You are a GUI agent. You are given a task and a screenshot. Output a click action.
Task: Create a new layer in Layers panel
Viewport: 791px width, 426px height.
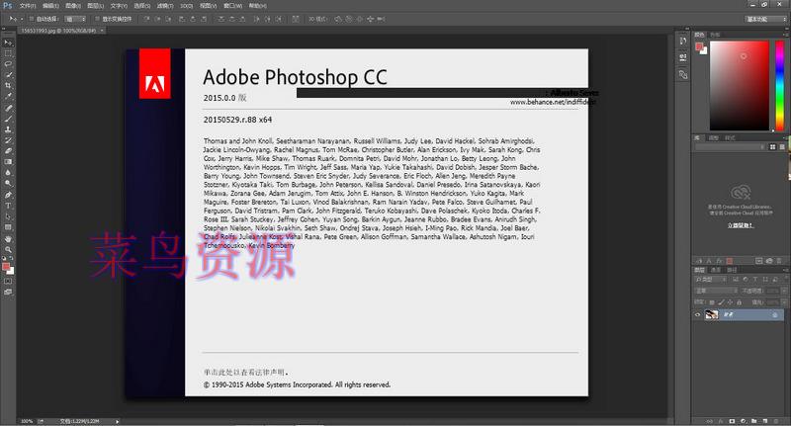(765, 420)
